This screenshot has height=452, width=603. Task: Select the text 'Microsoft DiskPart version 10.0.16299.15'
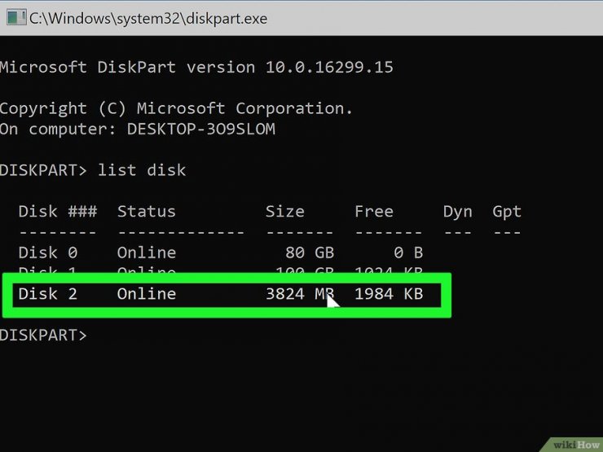pos(196,67)
